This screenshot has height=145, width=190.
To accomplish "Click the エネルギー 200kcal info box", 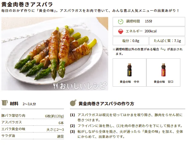I will pyautogui.click(x=149, y=31).
